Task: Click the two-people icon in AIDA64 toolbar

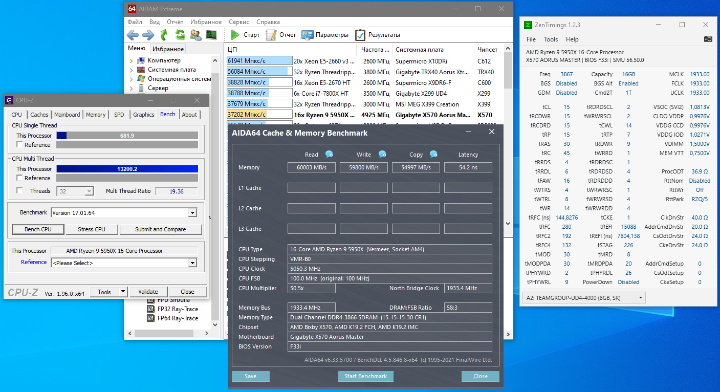Action: (195, 35)
